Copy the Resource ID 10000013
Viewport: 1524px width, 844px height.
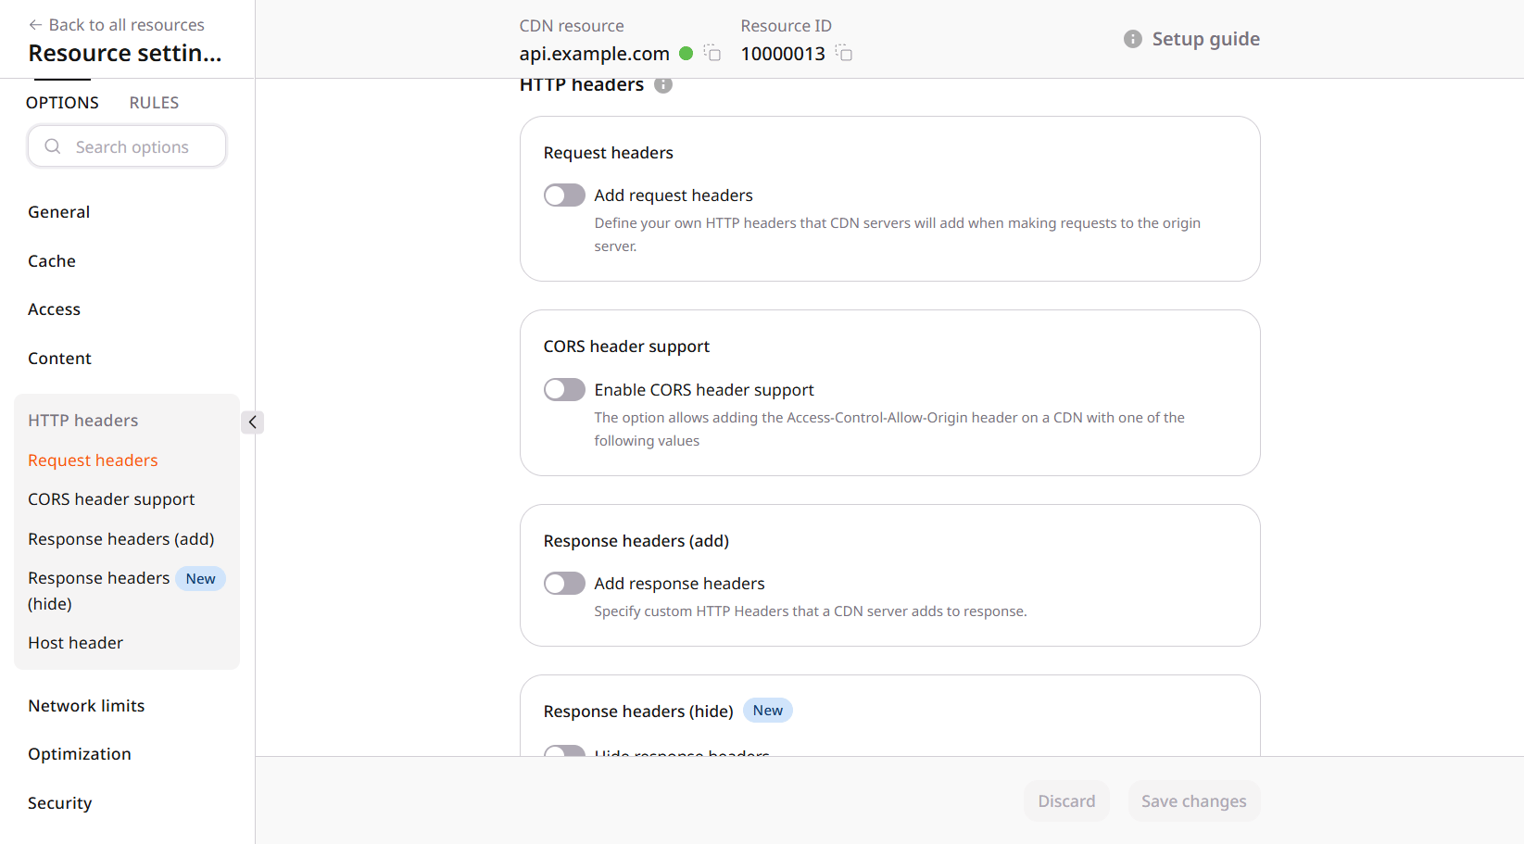[844, 53]
